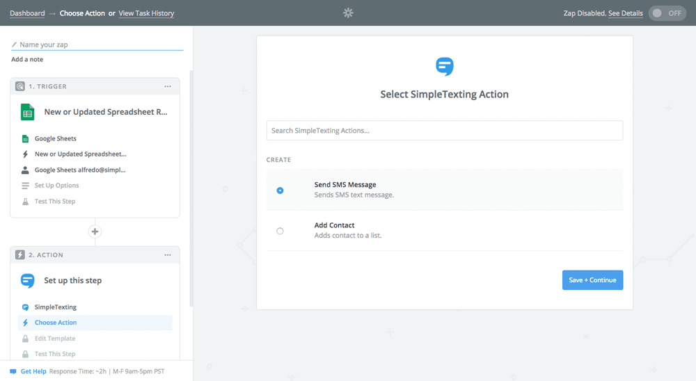Click lightning icon beside New or Updated Spreadsheet
This screenshot has height=381, width=696.
tap(25, 154)
